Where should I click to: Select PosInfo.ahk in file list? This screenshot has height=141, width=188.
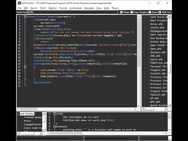tap(158, 73)
